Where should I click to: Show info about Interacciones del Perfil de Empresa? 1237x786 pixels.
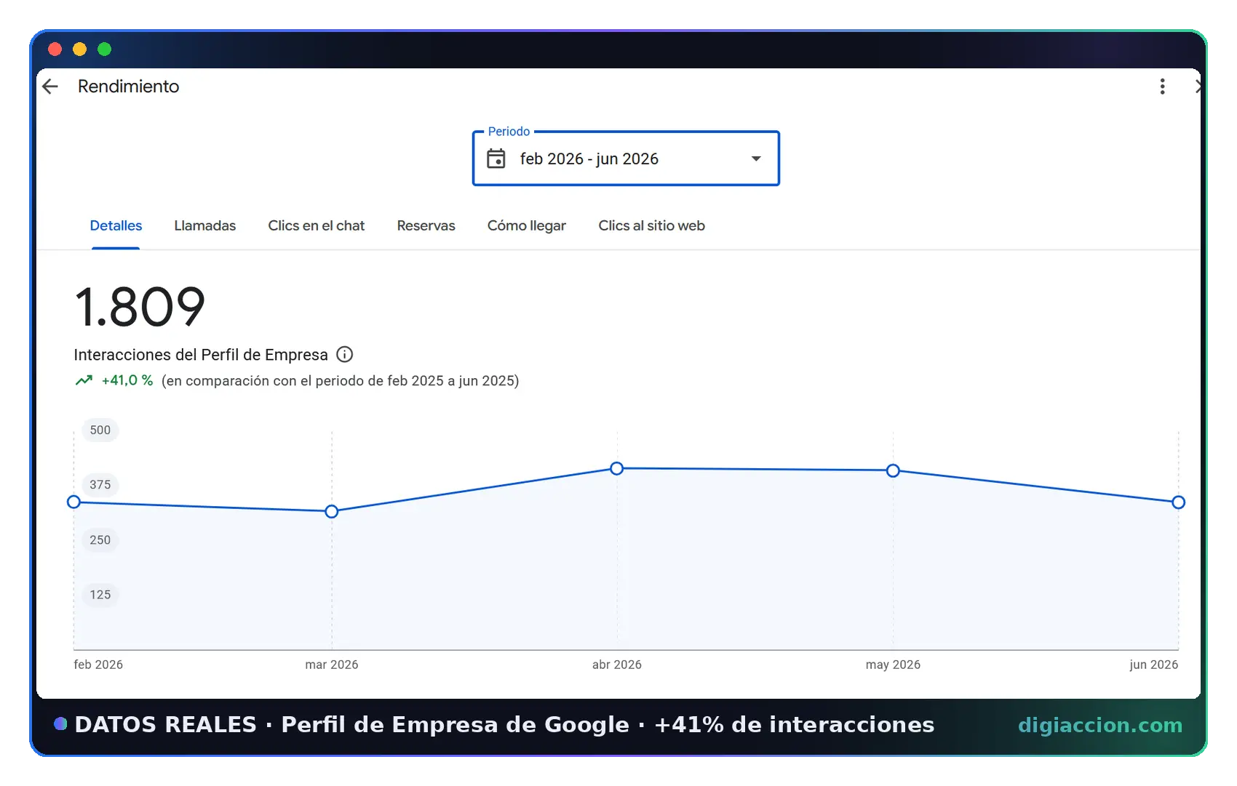(x=345, y=354)
